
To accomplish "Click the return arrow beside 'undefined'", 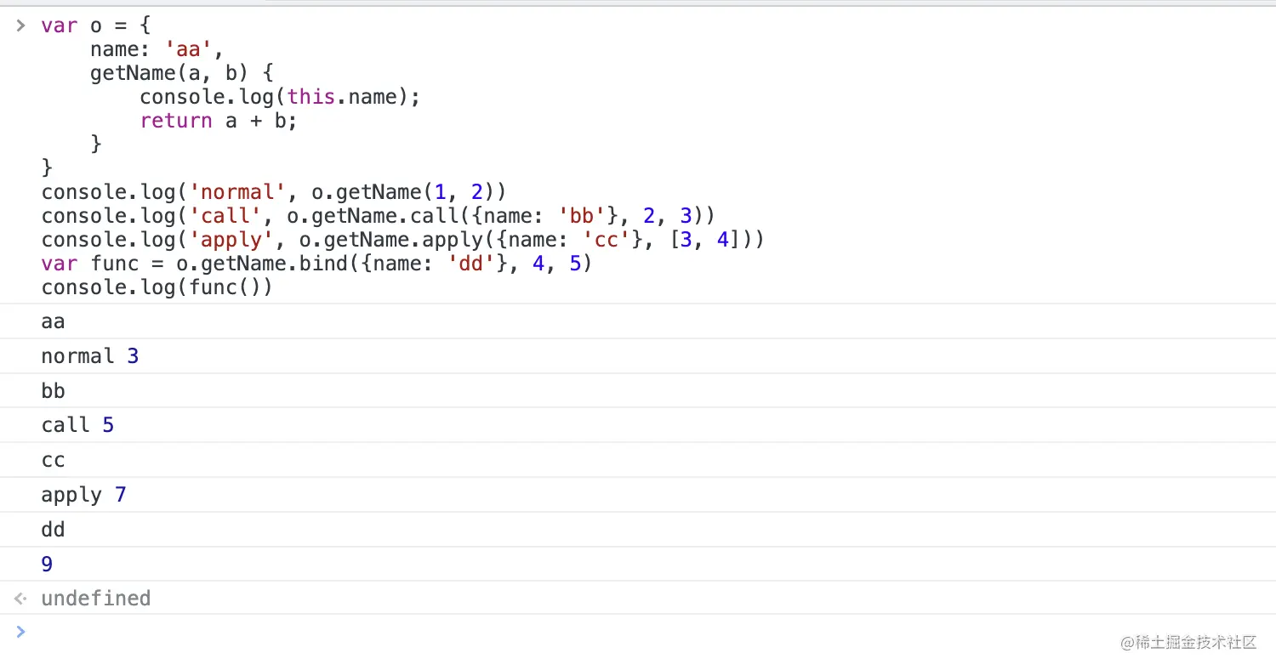I will [x=20, y=599].
